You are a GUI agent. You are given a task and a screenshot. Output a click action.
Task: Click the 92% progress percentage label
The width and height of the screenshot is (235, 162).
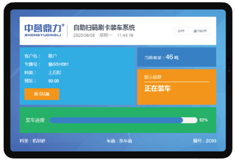pyautogui.click(x=203, y=120)
